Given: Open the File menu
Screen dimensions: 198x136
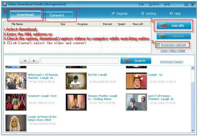Looking at the screenshot, I should click(x=141, y=4).
